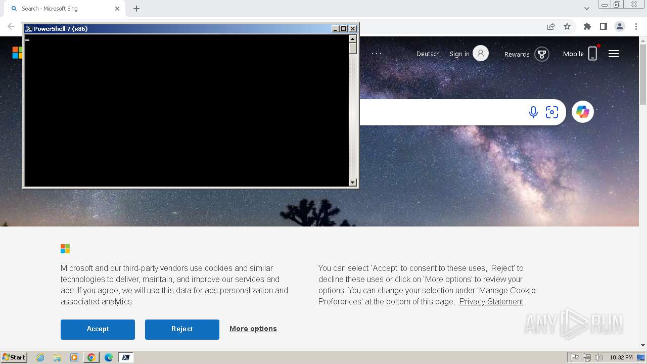
Task: Open Chrome profile avatar icon
Action: (620, 26)
